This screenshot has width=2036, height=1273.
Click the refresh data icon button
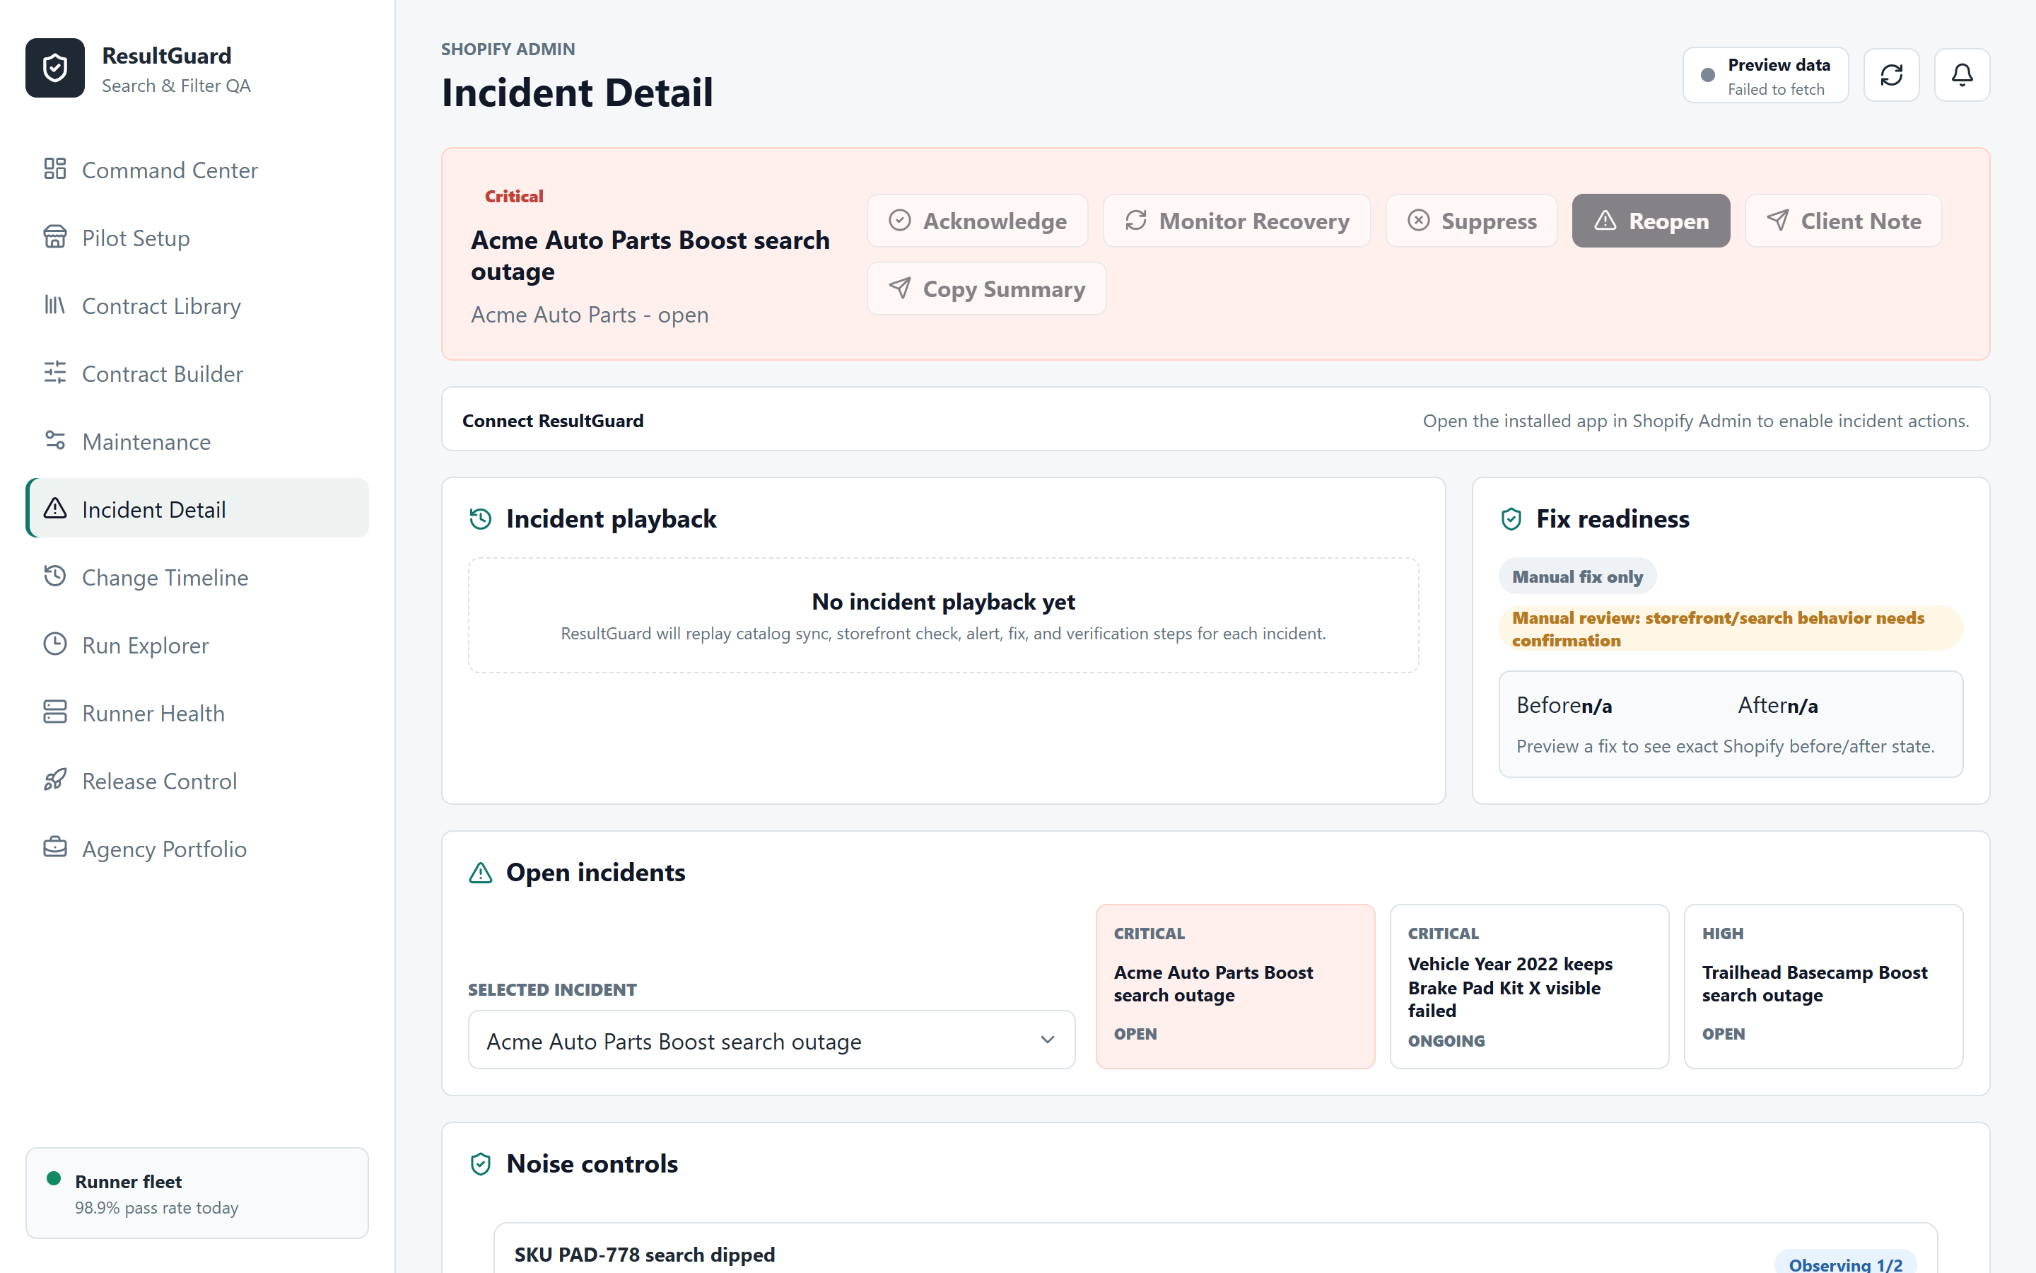(1891, 75)
